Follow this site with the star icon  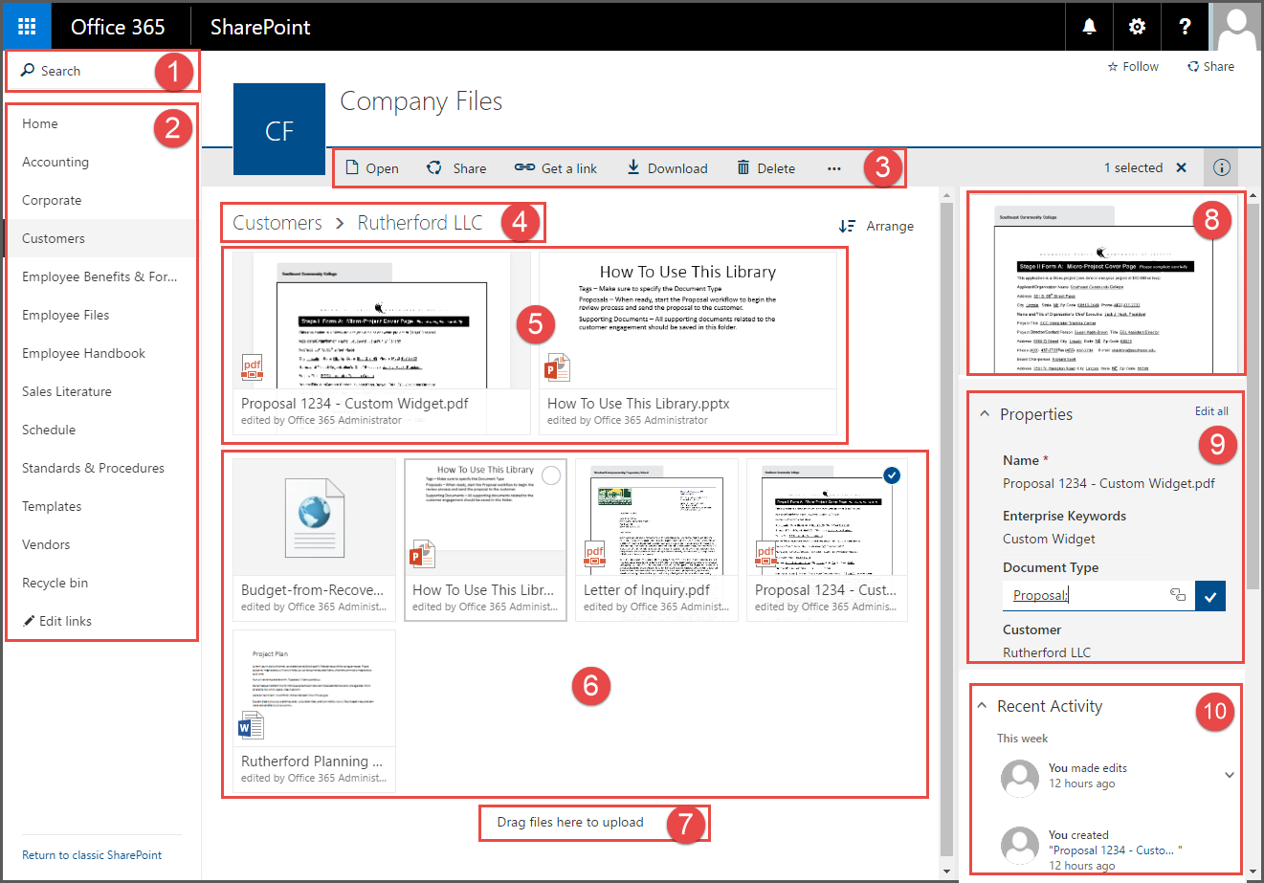pyautogui.click(x=1133, y=67)
